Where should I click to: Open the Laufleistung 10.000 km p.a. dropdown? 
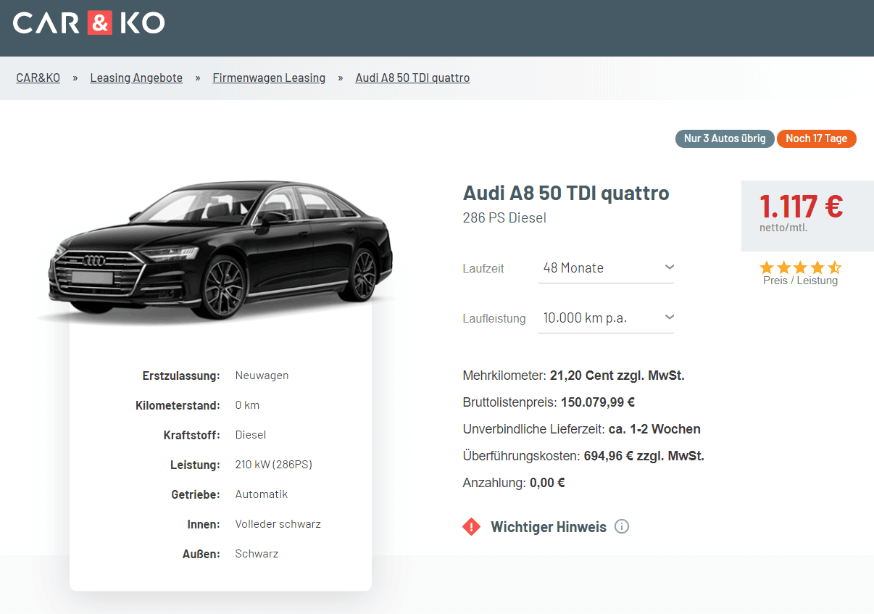pos(606,318)
